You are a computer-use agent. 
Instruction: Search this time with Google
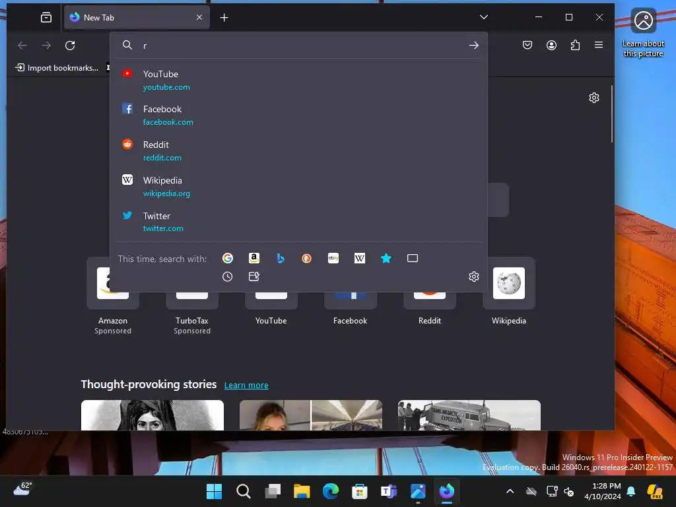[x=228, y=258]
